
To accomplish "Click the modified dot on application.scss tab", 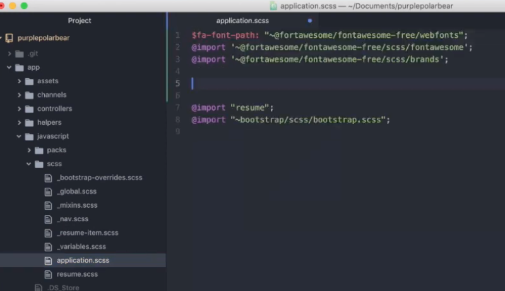I will (310, 21).
